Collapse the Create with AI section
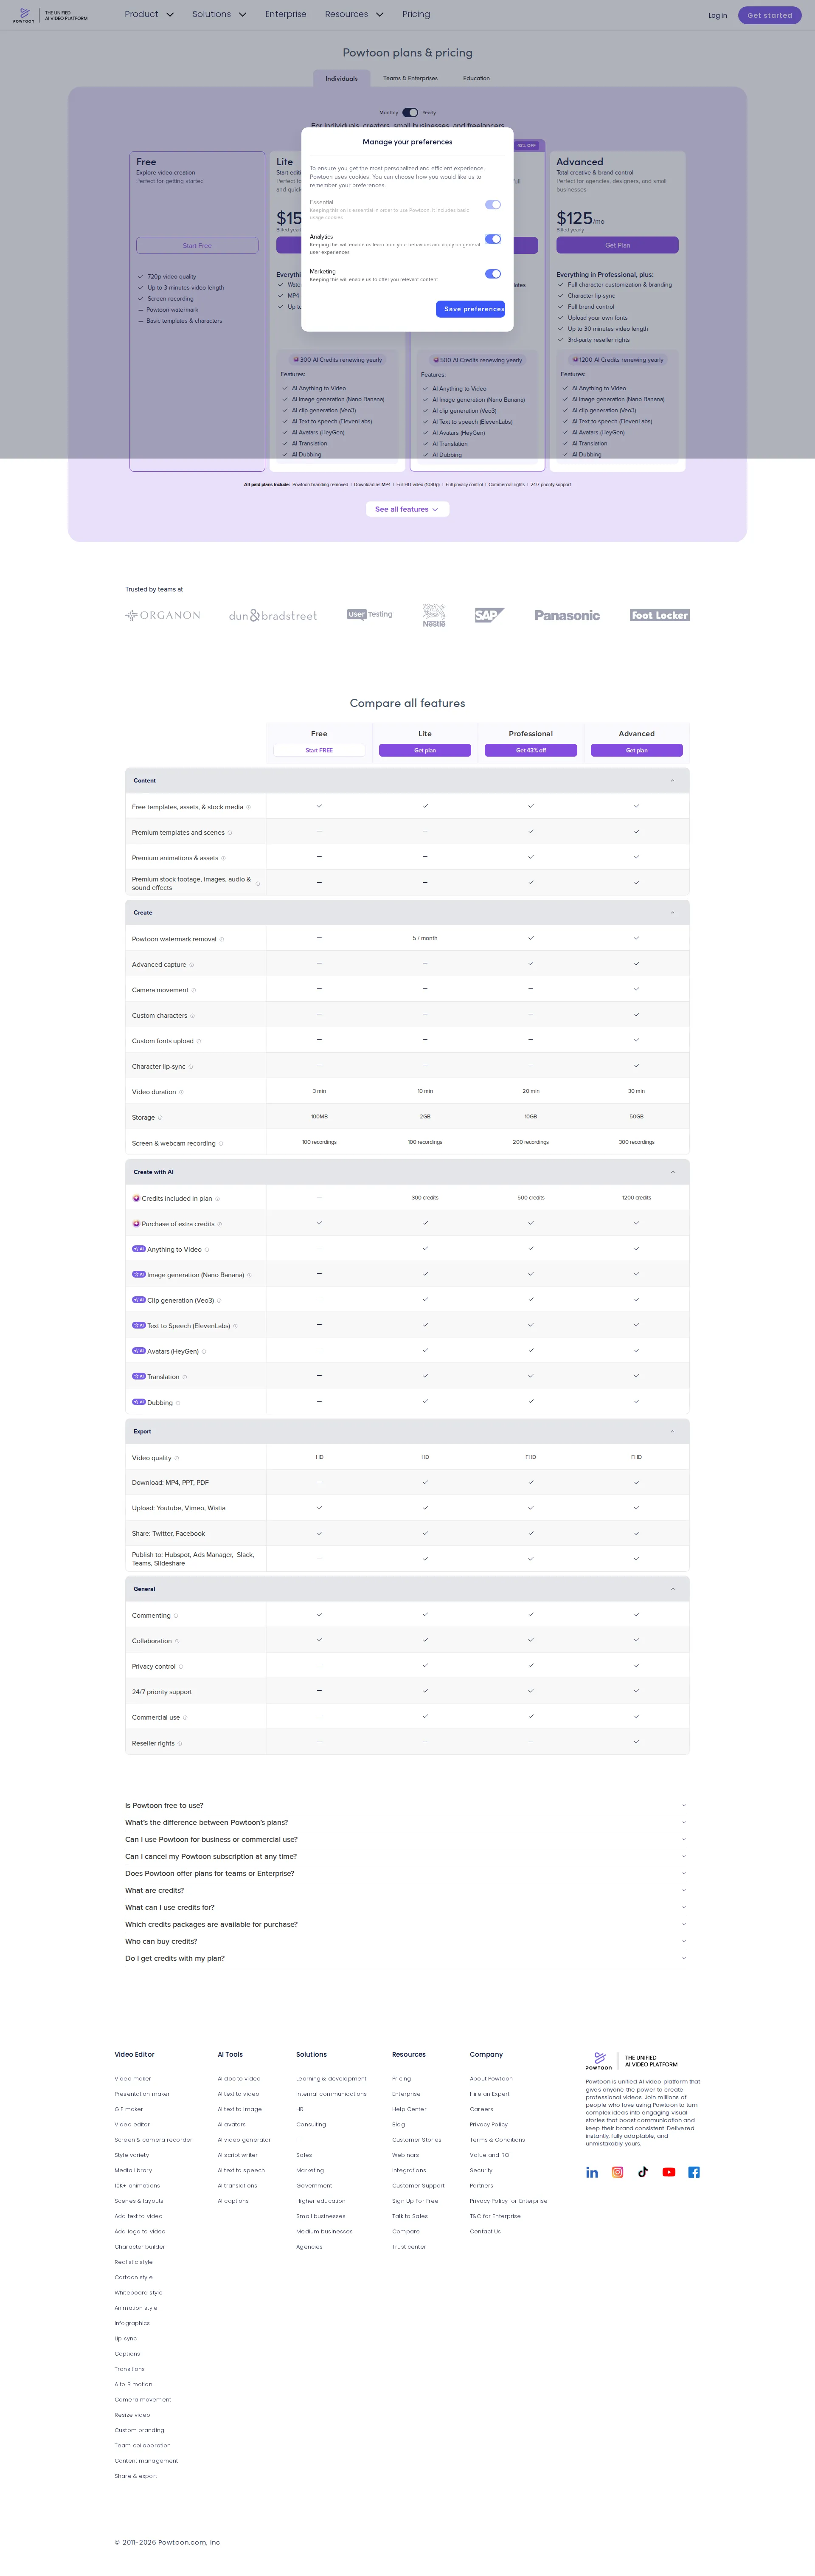This screenshot has height=2576, width=815. pyautogui.click(x=672, y=1172)
